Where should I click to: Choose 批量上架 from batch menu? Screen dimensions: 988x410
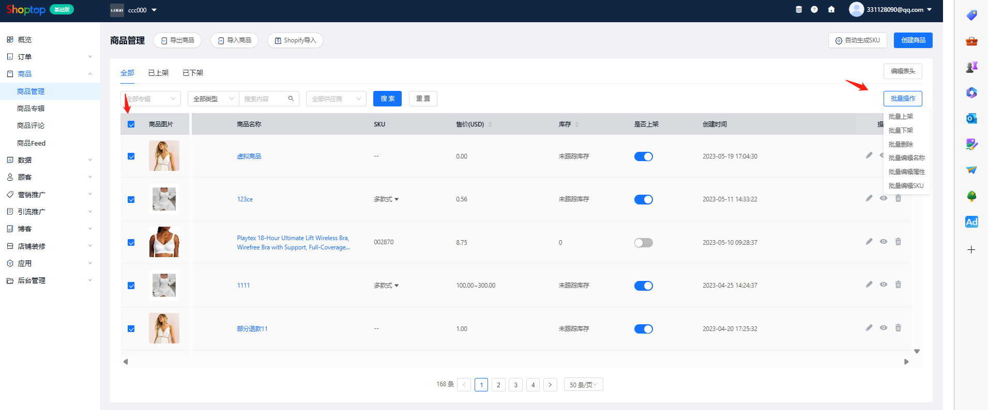901,117
